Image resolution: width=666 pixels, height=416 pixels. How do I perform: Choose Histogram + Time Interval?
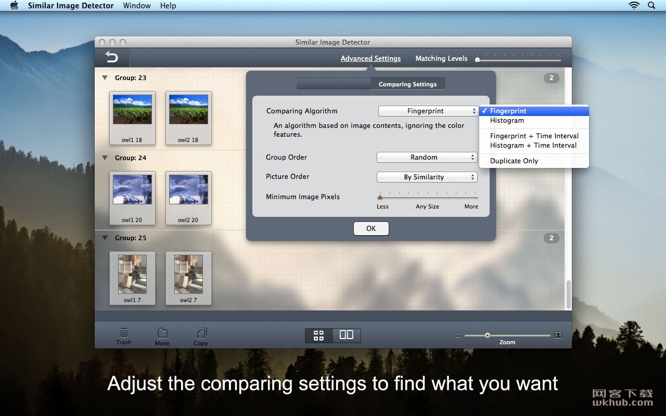[x=534, y=146]
